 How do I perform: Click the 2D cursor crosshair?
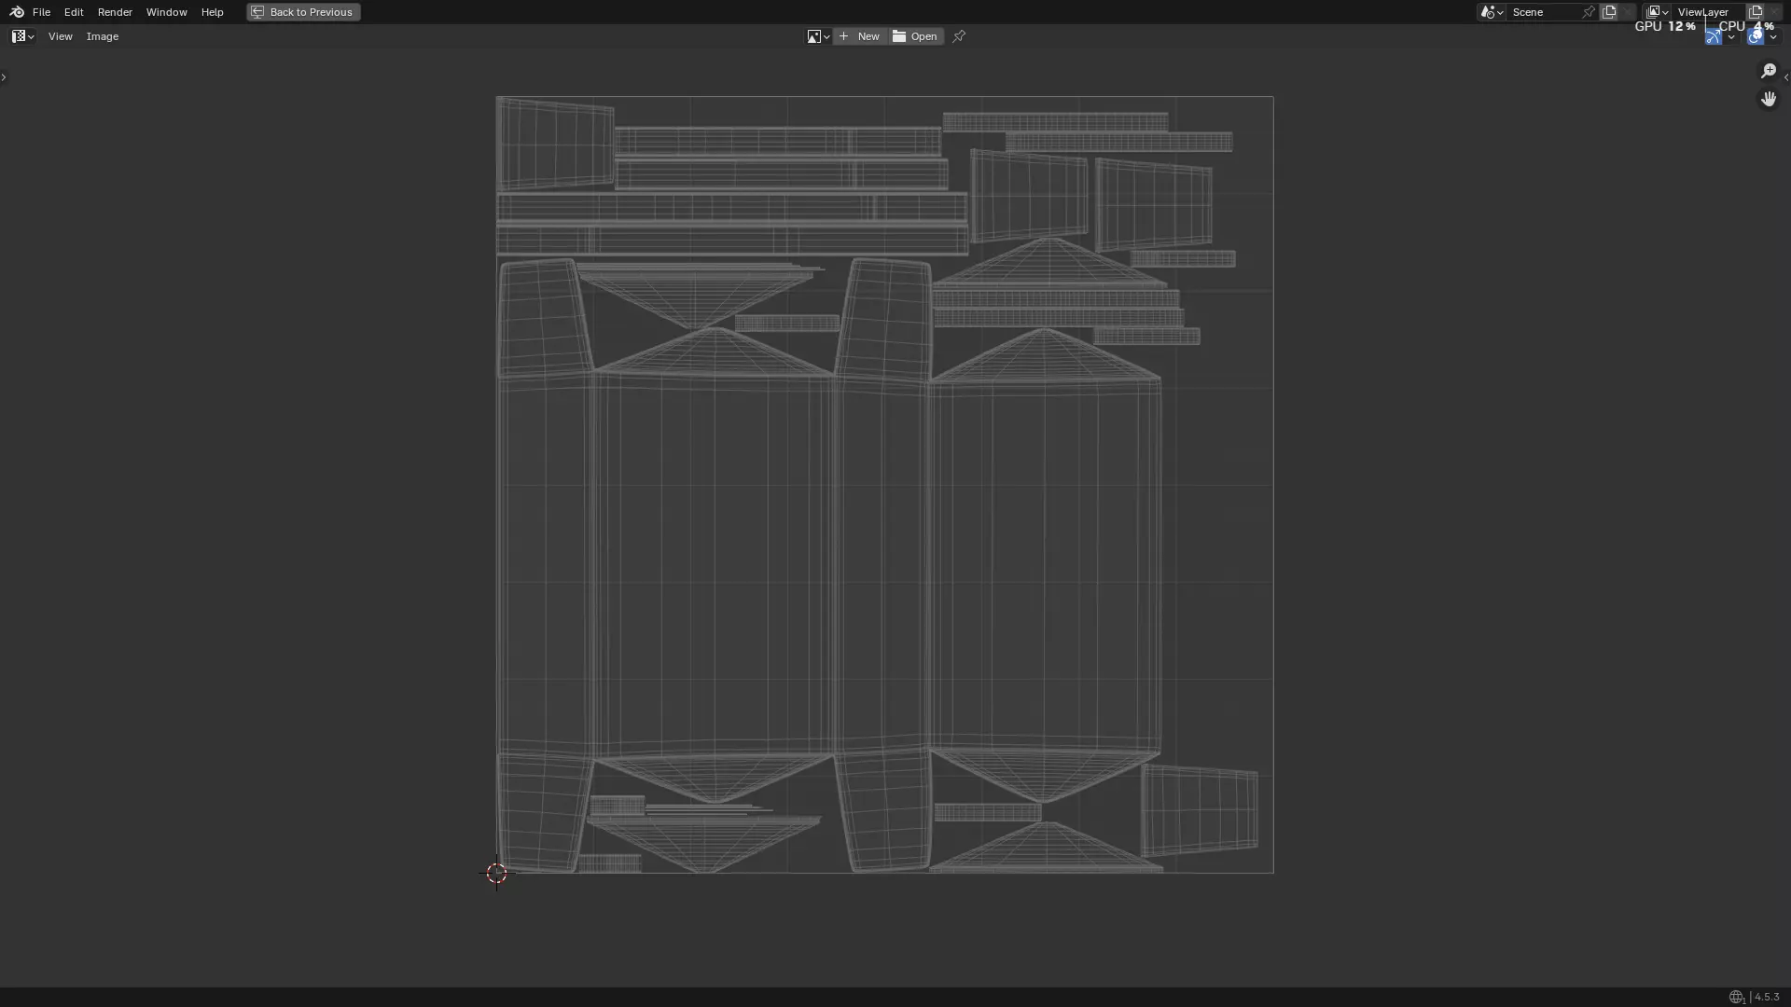pos(496,874)
